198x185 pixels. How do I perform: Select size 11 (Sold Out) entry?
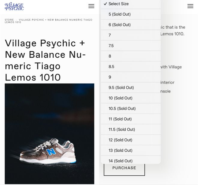[x=131, y=119]
